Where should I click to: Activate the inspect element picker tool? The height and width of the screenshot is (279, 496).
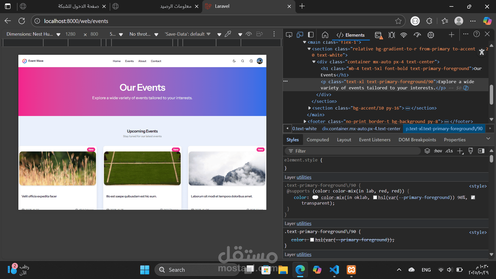click(x=289, y=35)
